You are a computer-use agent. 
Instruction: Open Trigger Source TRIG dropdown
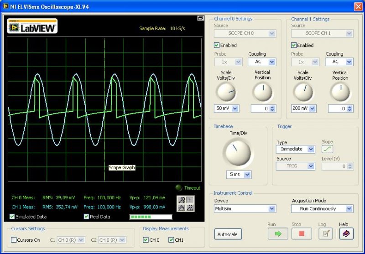click(295, 166)
